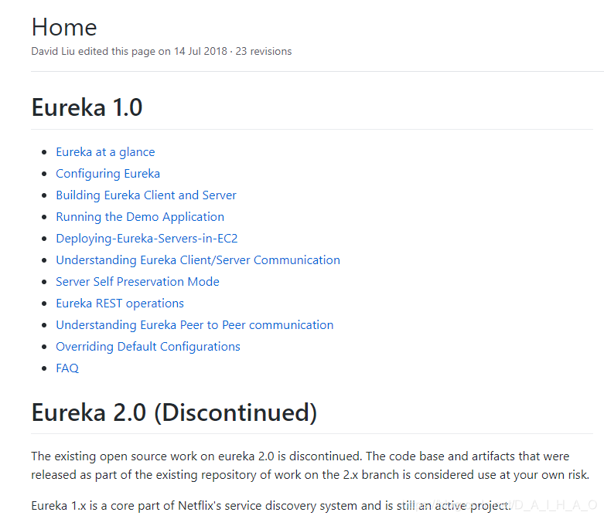Open the 'Configuring Eureka' wiki page
This screenshot has width=604, height=519.
tap(107, 174)
